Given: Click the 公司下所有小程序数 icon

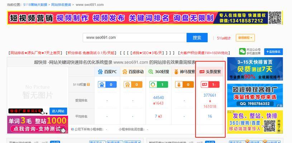Looking at the screenshot, I should click(73, 129).
